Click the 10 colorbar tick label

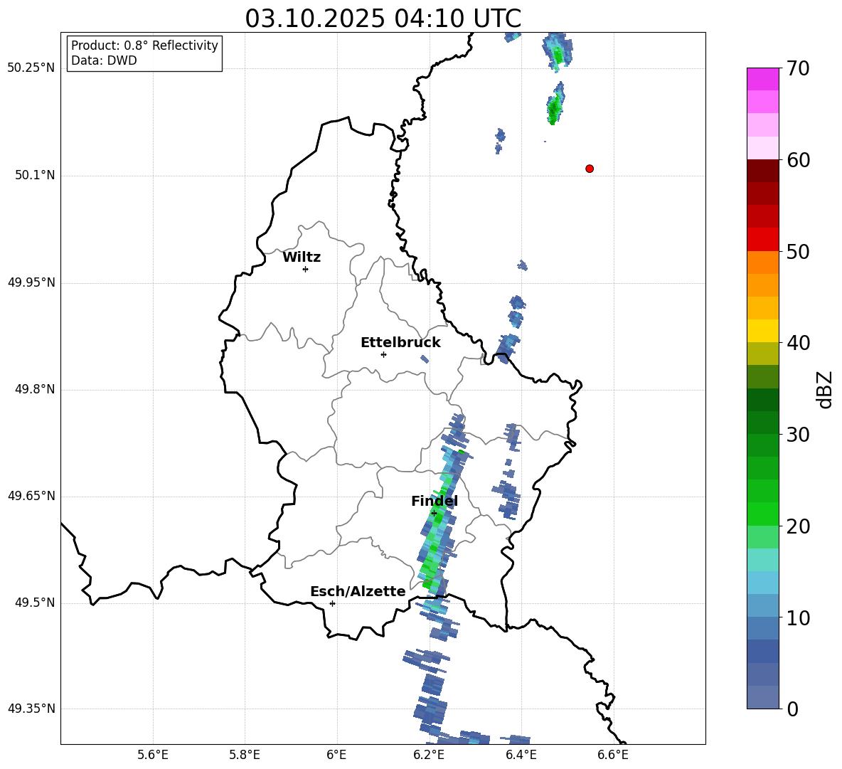click(x=799, y=617)
